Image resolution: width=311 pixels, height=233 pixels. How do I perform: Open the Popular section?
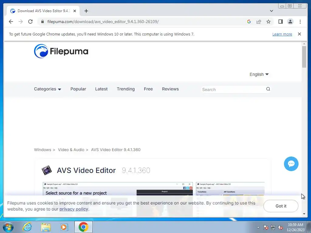[78, 89]
